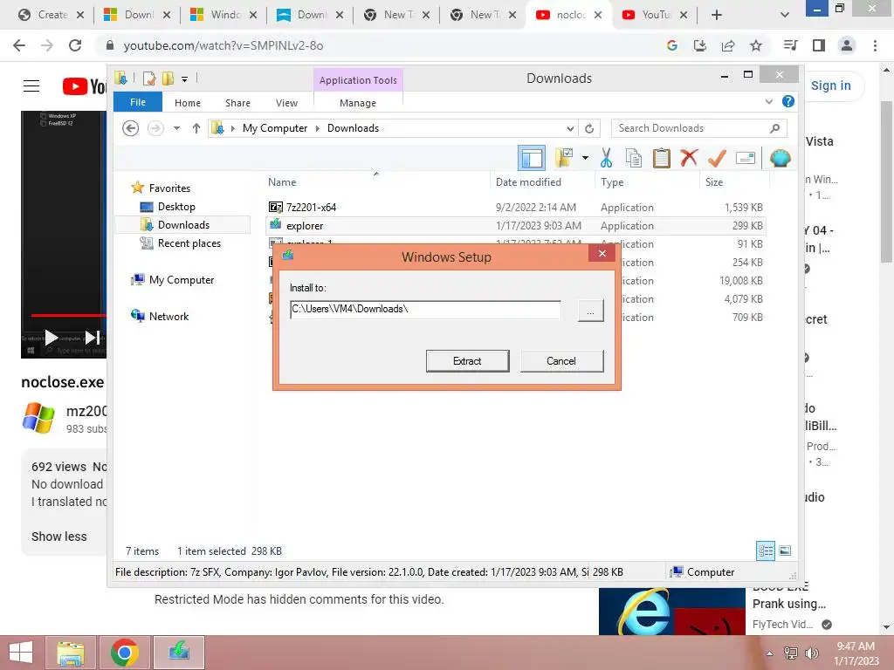
Task: Open Classic Explorer settings shell icon
Action: 780,158
